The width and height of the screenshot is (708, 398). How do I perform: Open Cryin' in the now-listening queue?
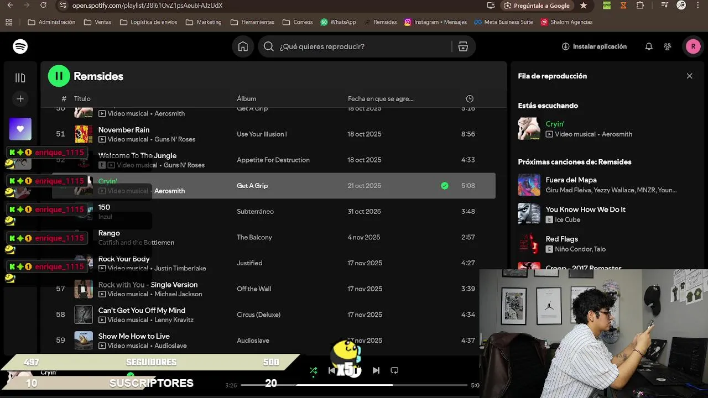(x=555, y=124)
